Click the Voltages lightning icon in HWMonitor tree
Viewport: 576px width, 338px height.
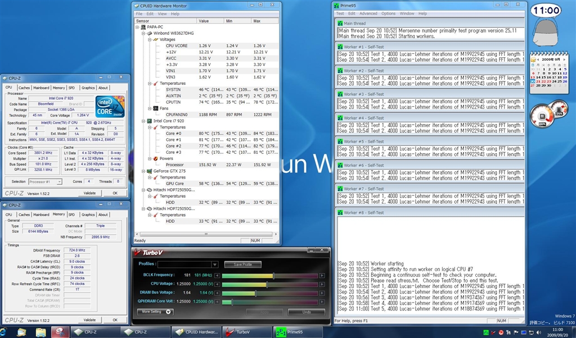[156, 40]
